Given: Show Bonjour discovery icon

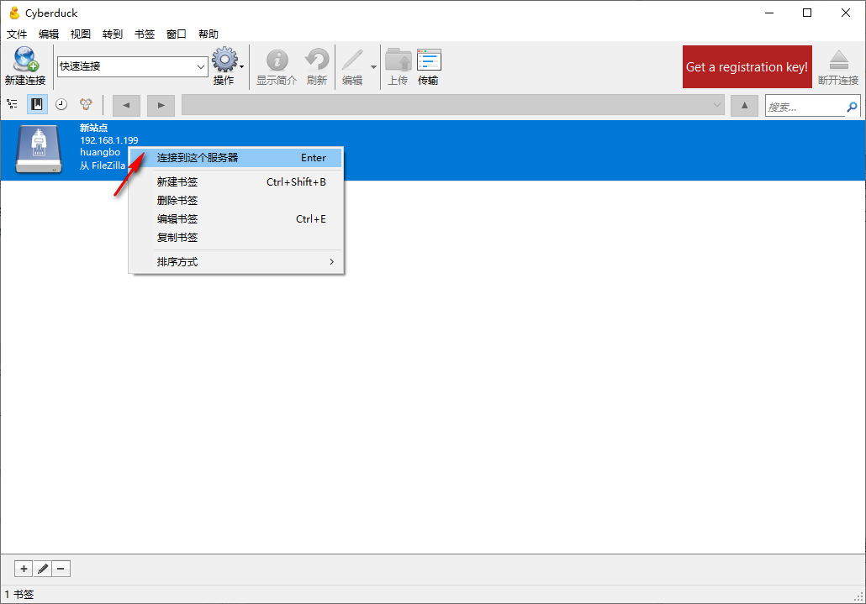Looking at the screenshot, I should point(86,104).
